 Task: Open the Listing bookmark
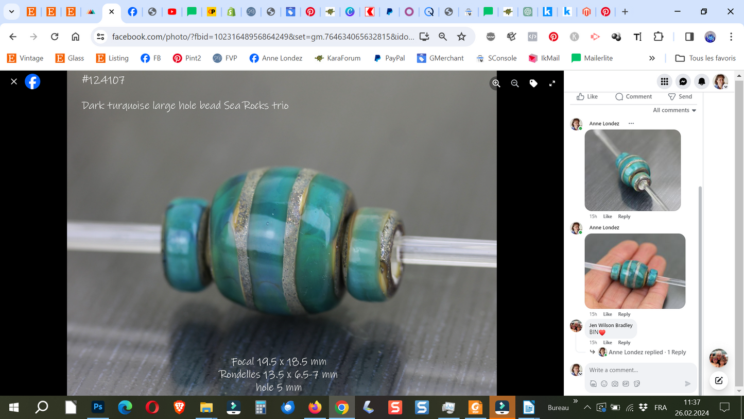pos(112,58)
